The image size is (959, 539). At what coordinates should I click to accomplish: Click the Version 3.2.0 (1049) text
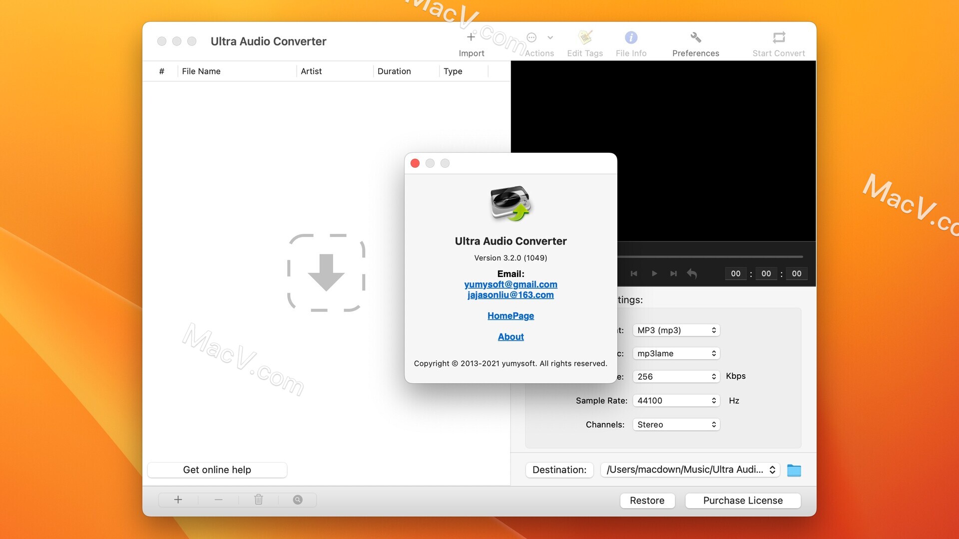click(x=510, y=258)
